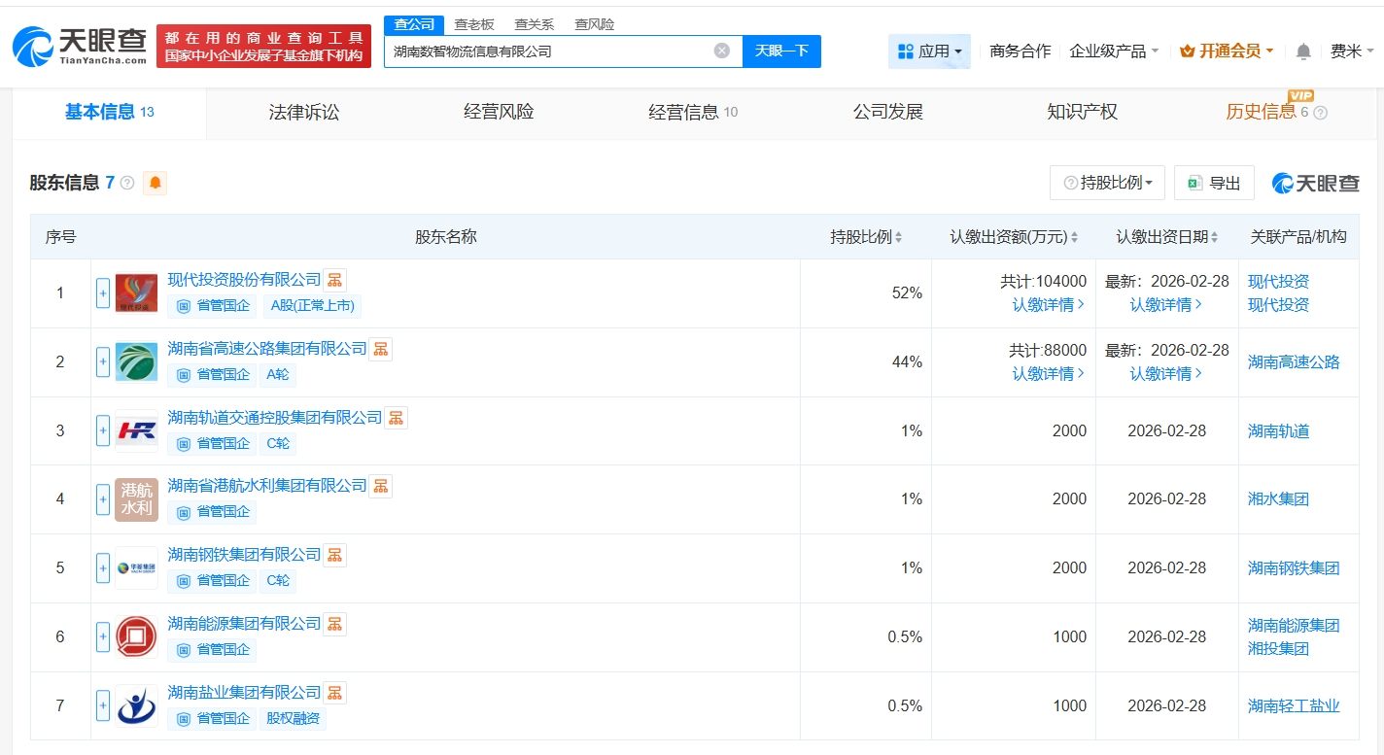Screen dimensions: 1384x755
Task: Sort by 认缴出资额 column
Action: [1074, 237]
